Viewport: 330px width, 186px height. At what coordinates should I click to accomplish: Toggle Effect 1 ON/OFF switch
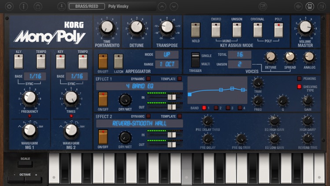[103, 99]
